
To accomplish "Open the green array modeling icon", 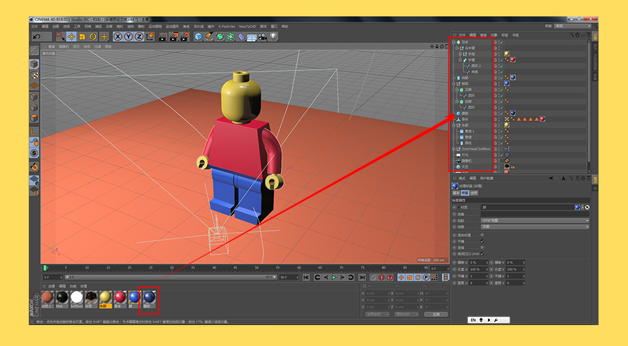I will click(230, 37).
